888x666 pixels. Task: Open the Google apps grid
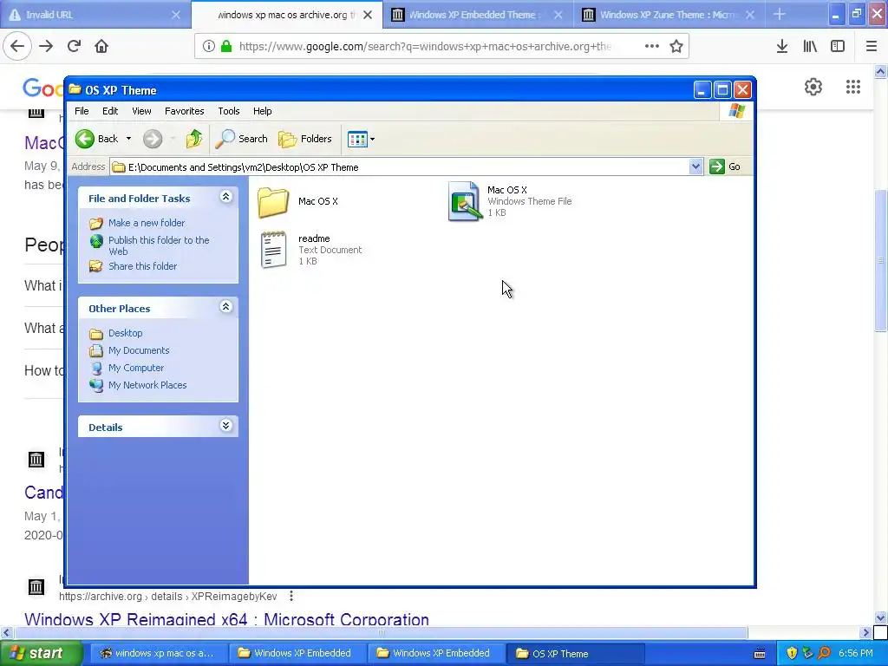pos(853,87)
